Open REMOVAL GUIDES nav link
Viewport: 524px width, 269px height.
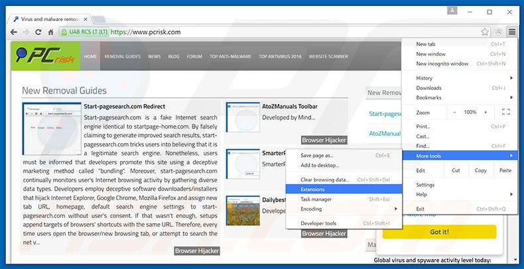coord(123,56)
